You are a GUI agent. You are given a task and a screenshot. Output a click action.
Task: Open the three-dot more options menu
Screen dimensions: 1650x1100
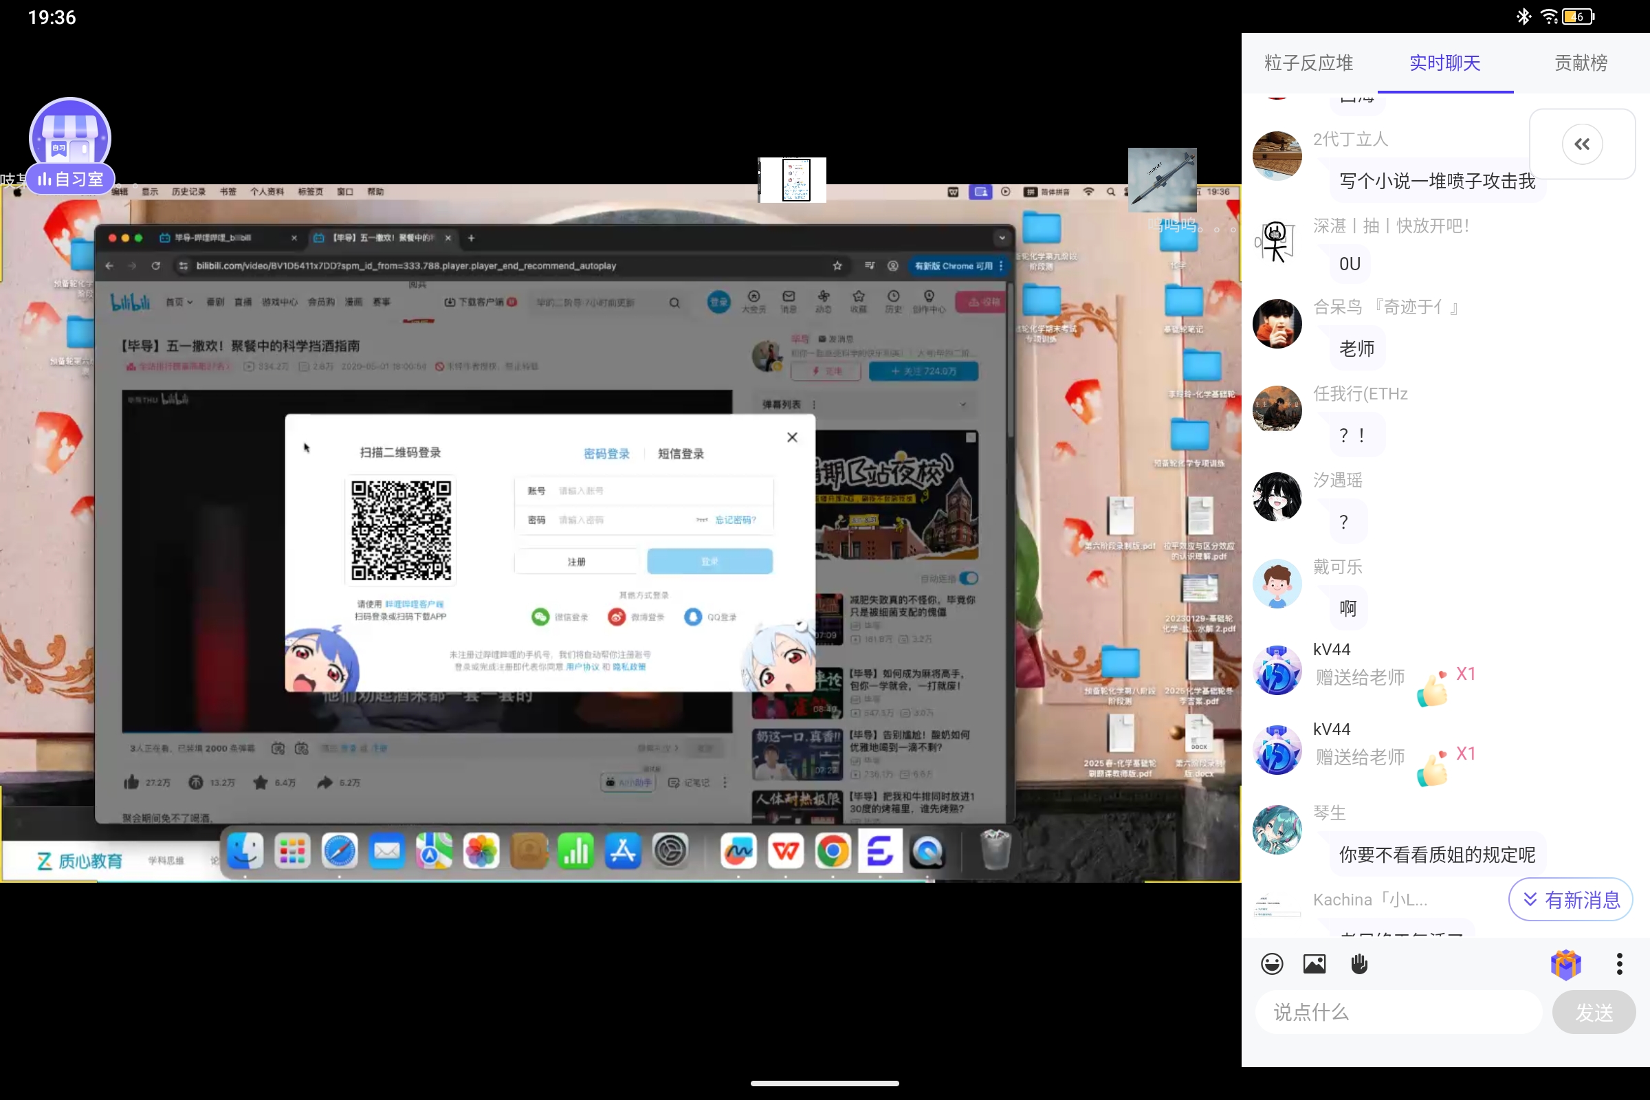click(x=1620, y=964)
